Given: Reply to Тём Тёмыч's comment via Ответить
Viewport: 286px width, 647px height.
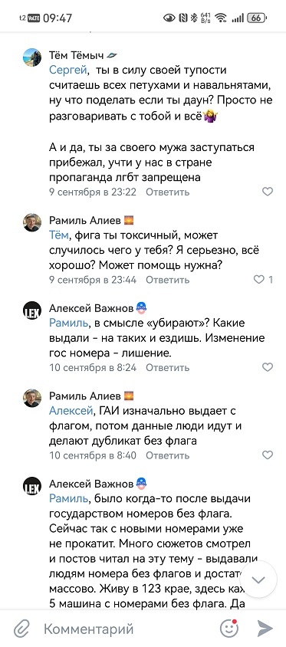Looking at the screenshot, I should [168, 192].
